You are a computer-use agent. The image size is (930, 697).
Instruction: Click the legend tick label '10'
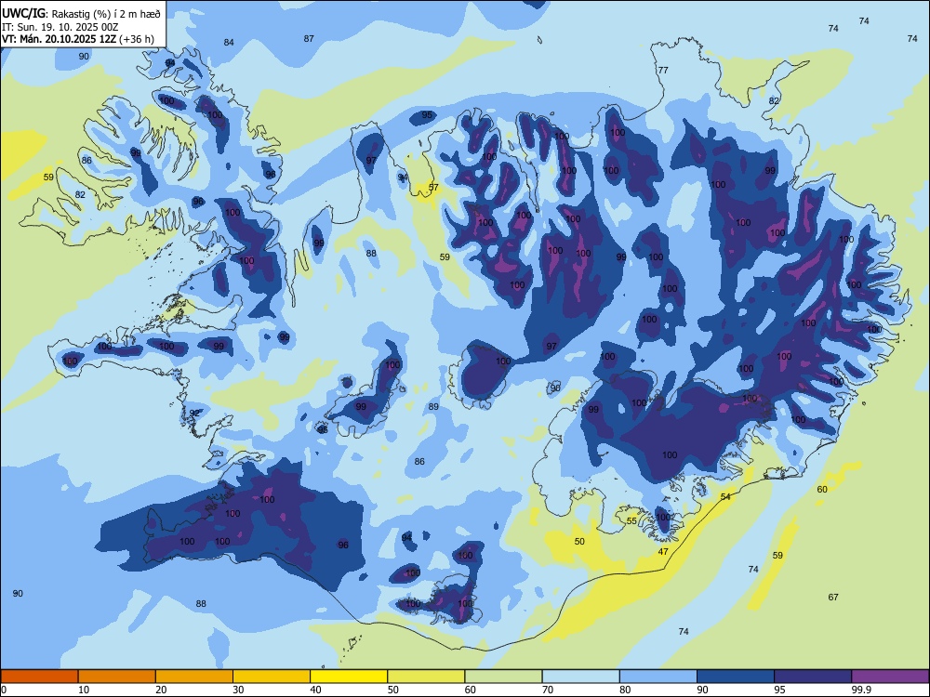(x=84, y=690)
